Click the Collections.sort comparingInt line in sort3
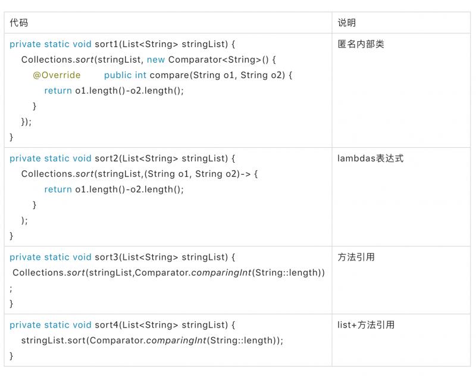 tap(168, 273)
